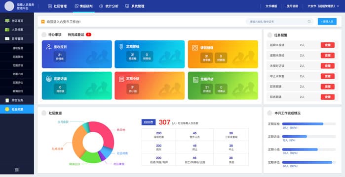Click the red 307 total count

click(x=164, y=122)
